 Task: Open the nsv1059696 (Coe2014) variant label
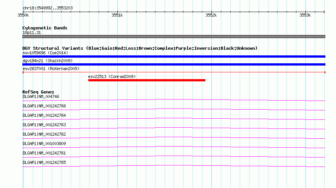point(45,53)
